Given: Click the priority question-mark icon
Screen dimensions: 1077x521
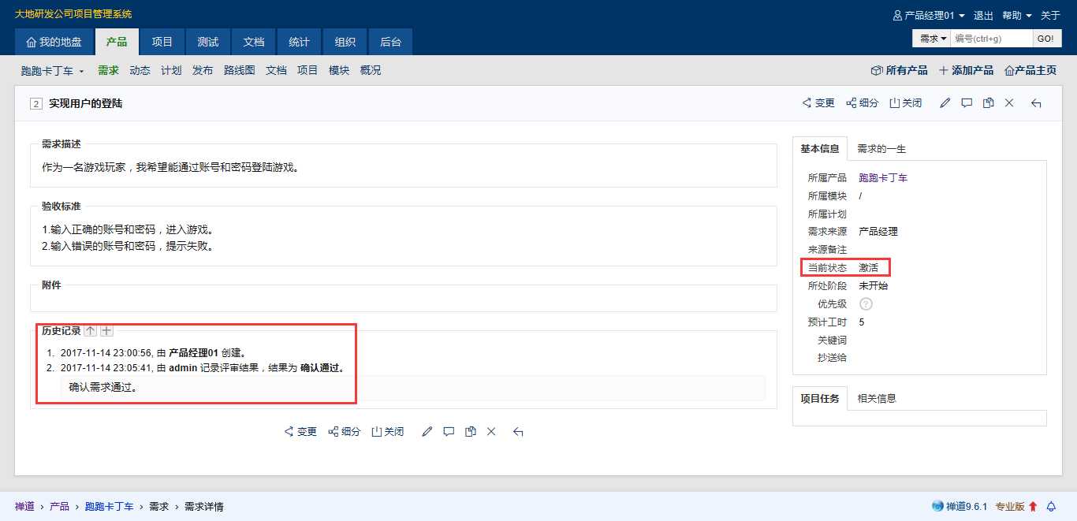Looking at the screenshot, I should pyautogui.click(x=866, y=304).
